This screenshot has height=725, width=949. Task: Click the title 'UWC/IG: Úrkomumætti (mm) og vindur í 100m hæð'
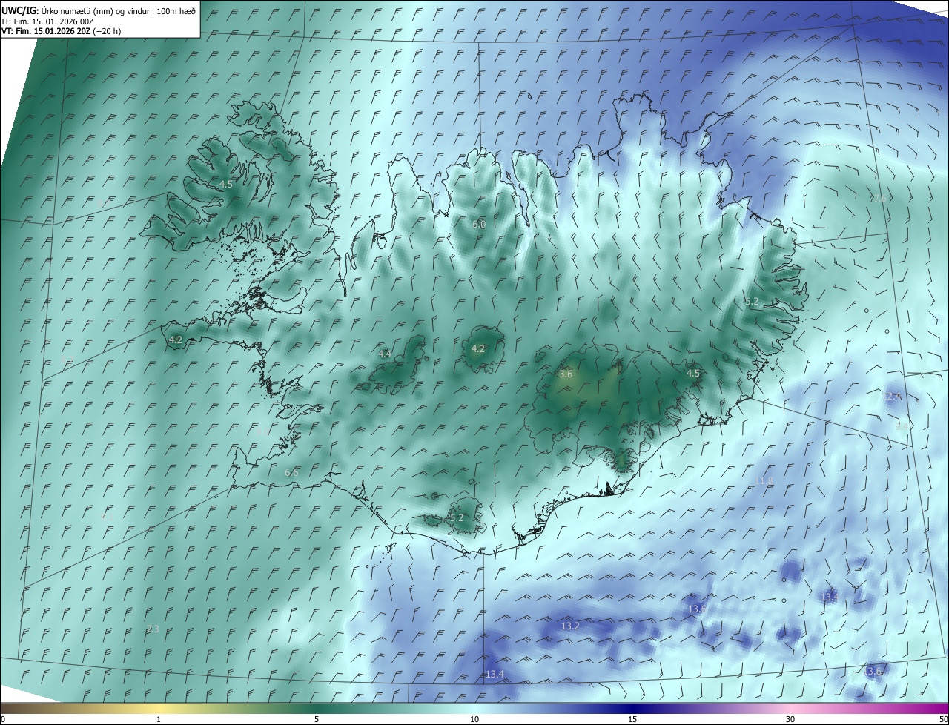pyautogui.click(x=99, y=10)
